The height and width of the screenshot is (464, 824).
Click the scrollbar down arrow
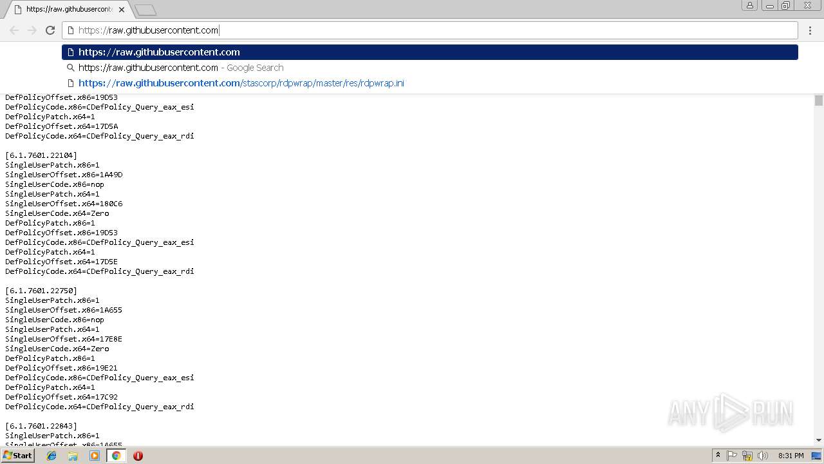(x=819, y=440)
